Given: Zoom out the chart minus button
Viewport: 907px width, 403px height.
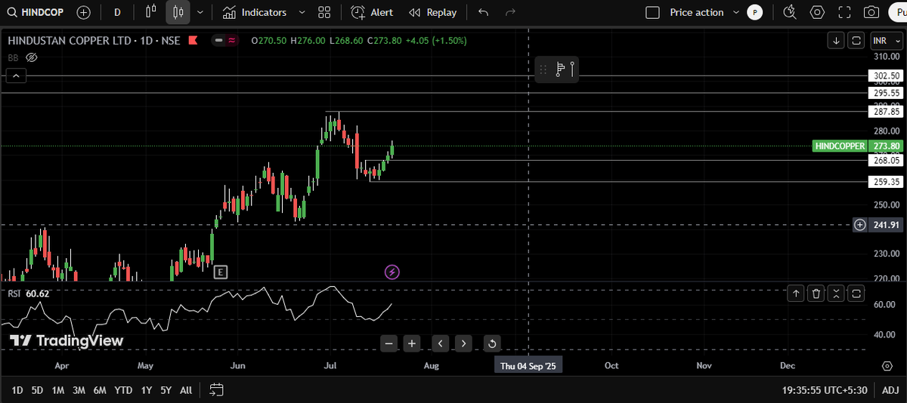Looking at the screenshot, I should coord(389,343).
